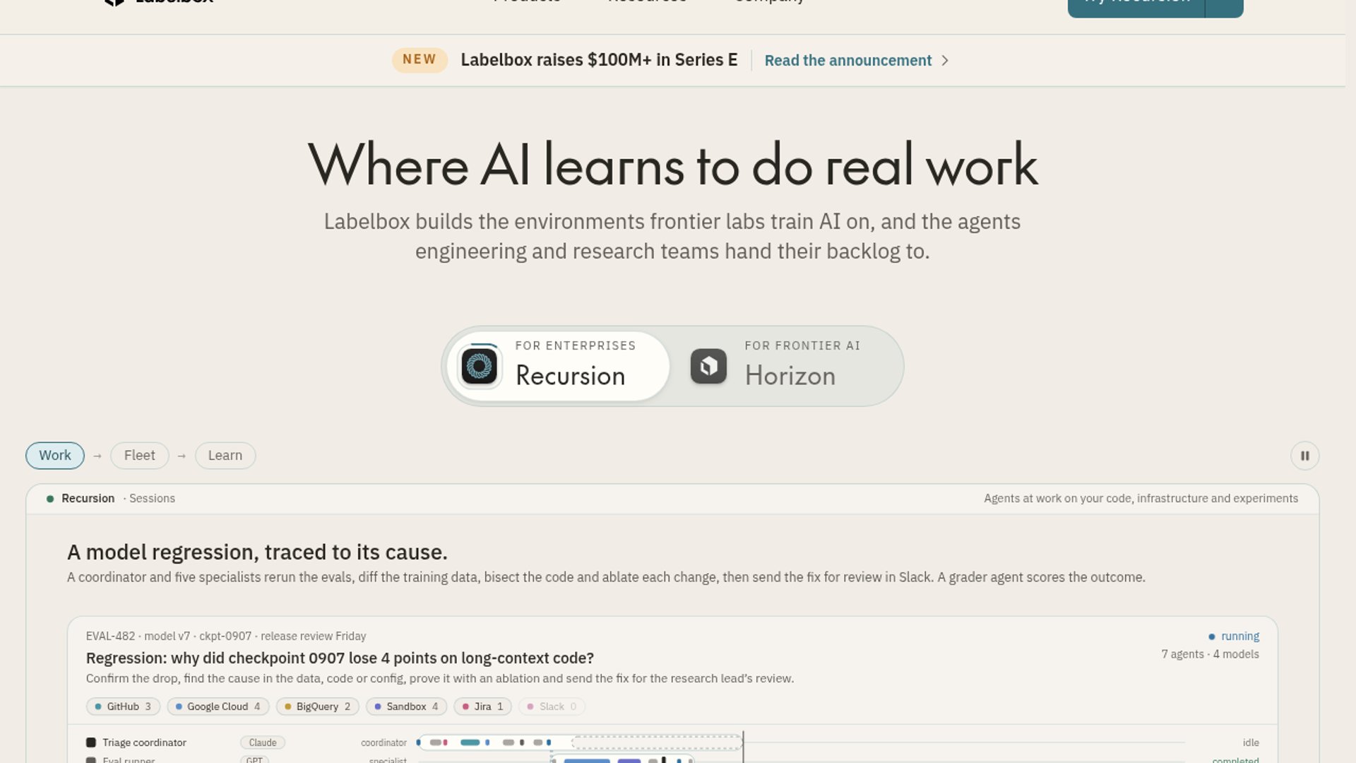
Task: Click the Triage coordinator row label
Action: pos(144,743)
